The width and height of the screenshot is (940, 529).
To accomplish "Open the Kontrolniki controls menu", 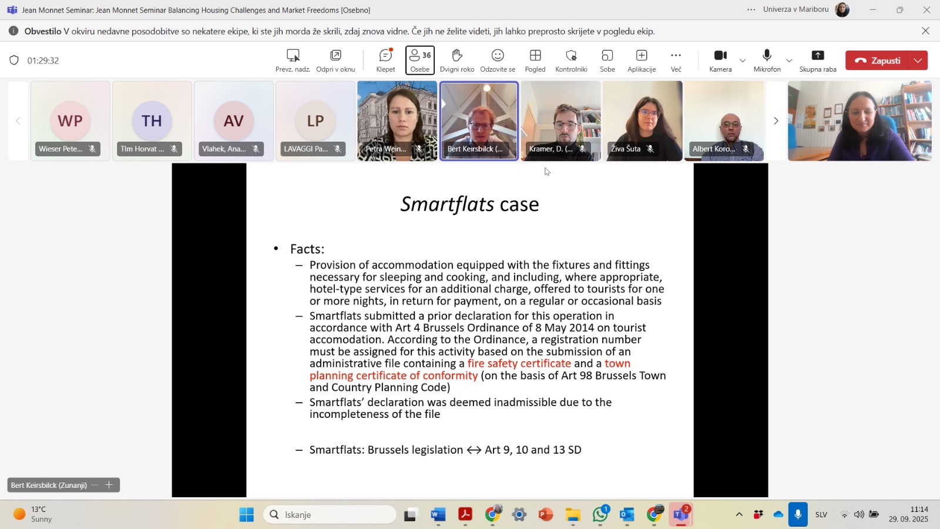I will click(571, 60).
